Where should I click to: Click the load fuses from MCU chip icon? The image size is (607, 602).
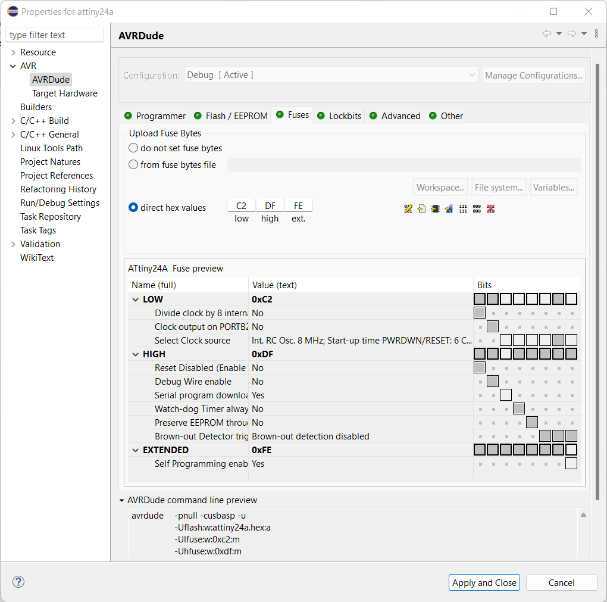[435, 208]
